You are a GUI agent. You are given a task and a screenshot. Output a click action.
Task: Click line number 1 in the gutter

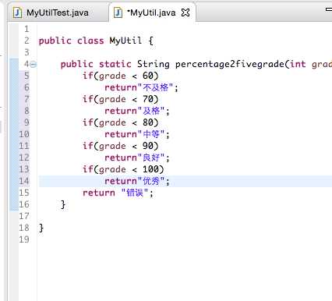[26, 29]
